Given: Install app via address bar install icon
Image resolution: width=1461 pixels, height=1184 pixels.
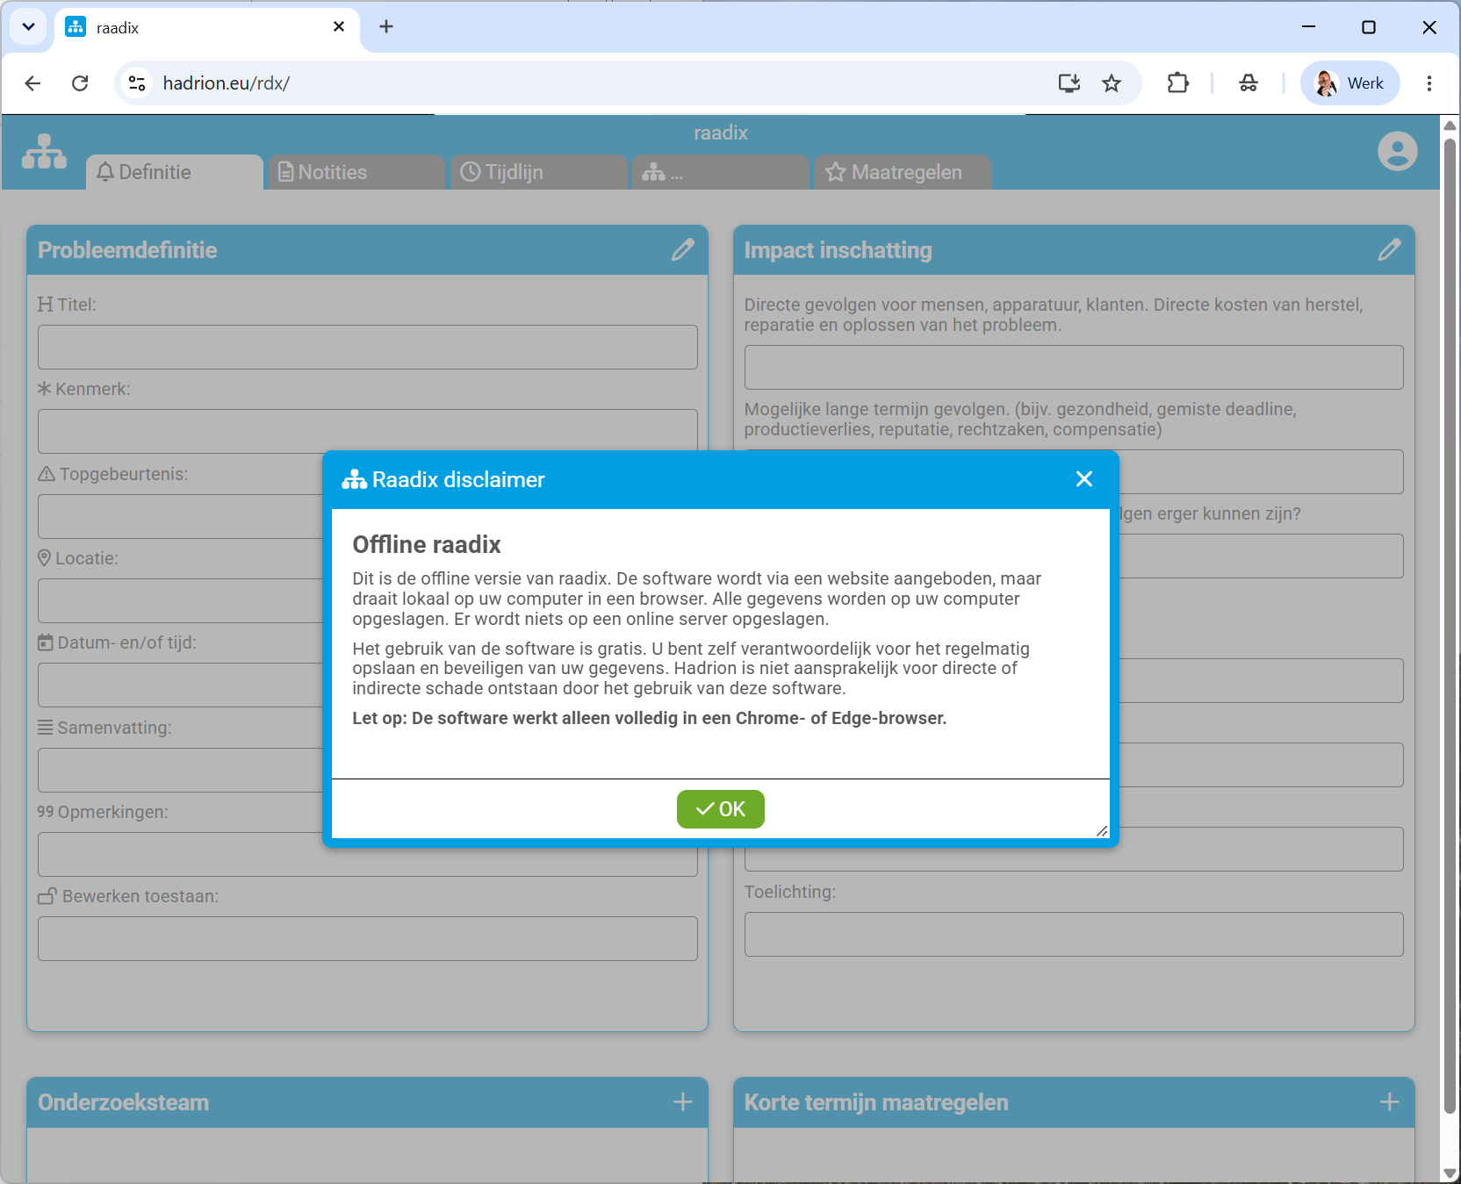Looking at the screenshot, I should 1069,83.
